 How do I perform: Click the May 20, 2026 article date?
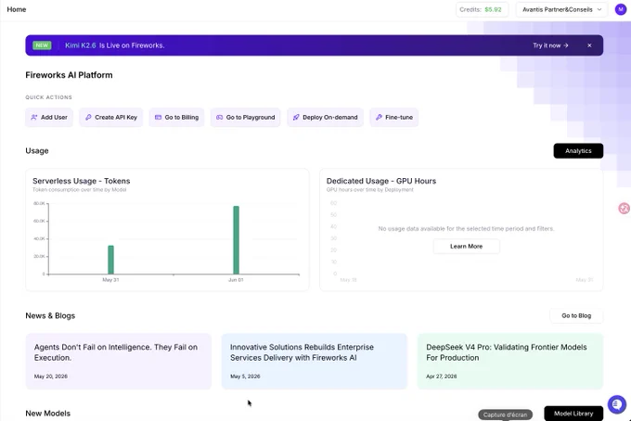tap(51, 376)
